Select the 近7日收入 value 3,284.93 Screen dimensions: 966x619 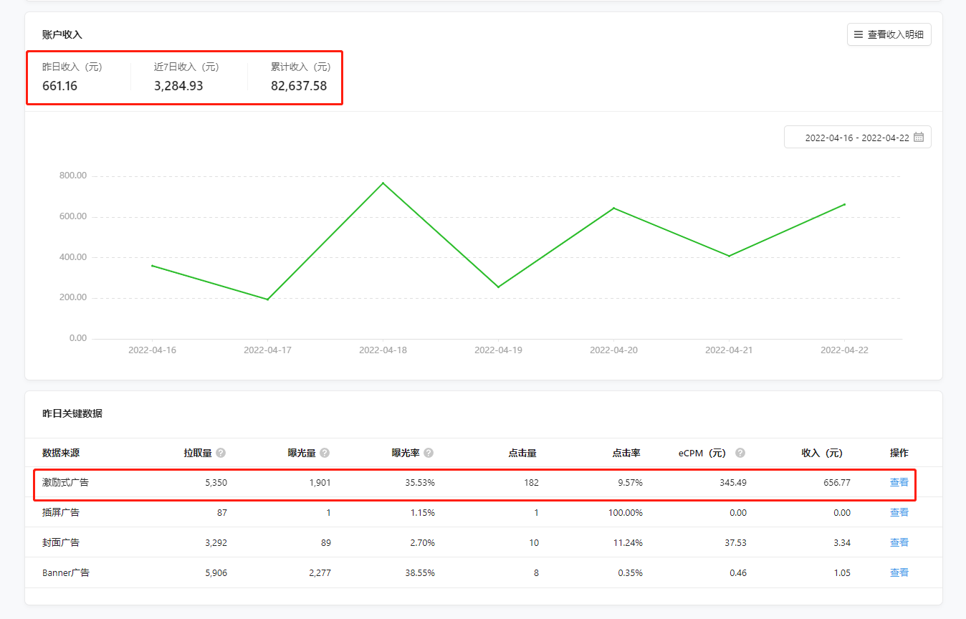[178, 86]
